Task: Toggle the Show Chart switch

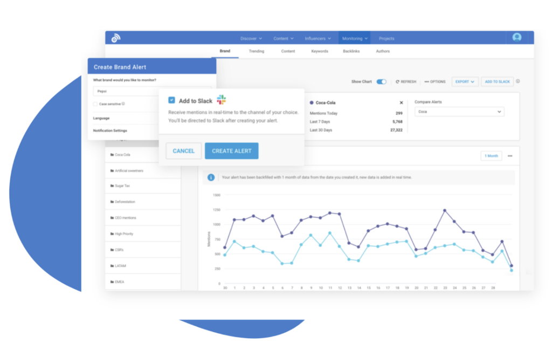Action: 381,81
